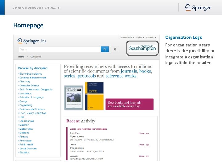Follow the 'series' link in the tagline

click(69, 76)
